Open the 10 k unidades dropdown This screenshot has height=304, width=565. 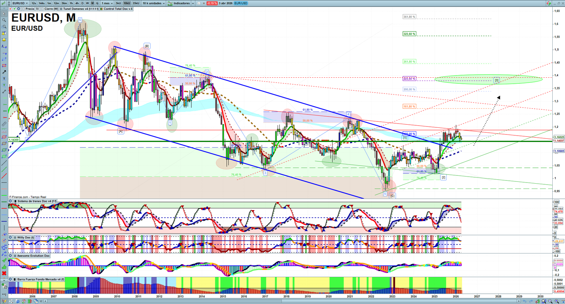pos(154,3)
